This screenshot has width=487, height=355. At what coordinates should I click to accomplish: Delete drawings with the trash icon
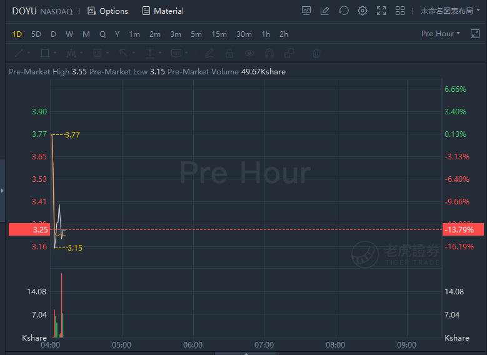(x=316, y=53)
